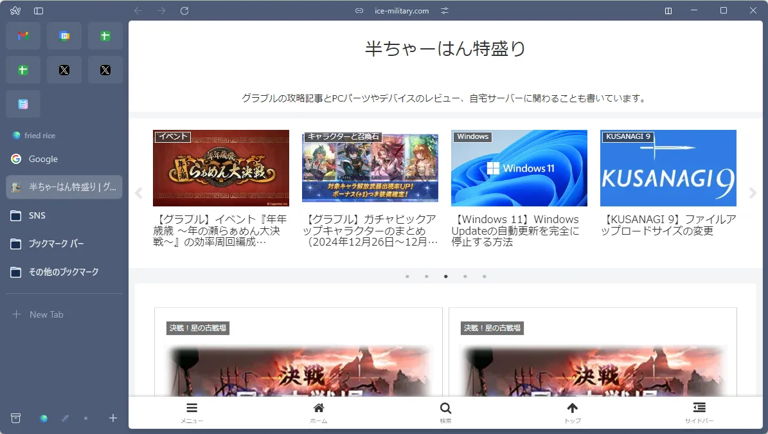Image resolution: width=768 pixels, height=434 pixels.
Task: Open green plus tab below Gmail
Action: (23, 70)
